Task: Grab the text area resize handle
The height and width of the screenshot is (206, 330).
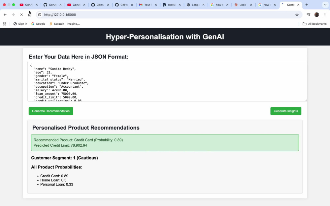Action: (x=306, y=100)
